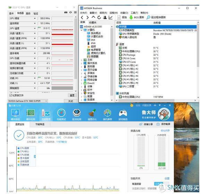Open AIDA64 graph chart icon

[111, 17]
